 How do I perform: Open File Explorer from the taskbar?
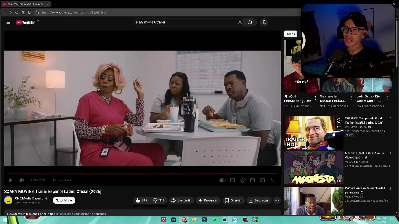point(194,220)
